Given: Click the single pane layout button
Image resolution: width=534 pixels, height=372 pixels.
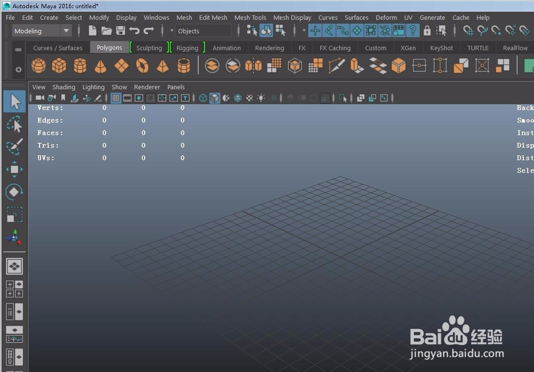Looking at the screenshot, I should 14,266.
